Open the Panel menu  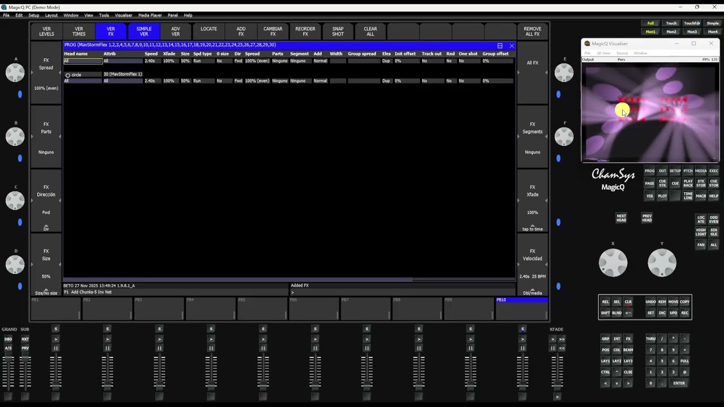pos(173,15)
